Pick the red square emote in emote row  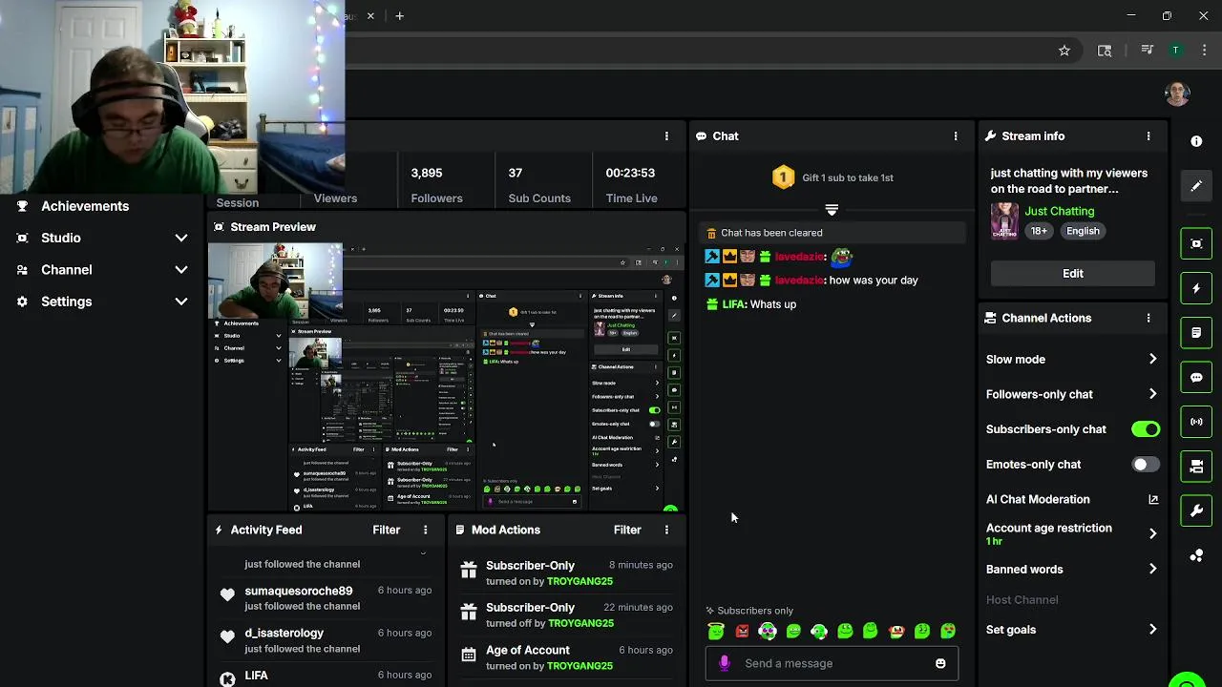pos(742,631)
